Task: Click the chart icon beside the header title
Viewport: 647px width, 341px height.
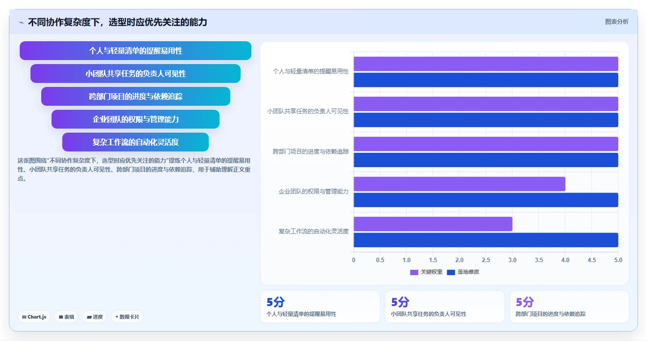Action: (x=21, y=22)
